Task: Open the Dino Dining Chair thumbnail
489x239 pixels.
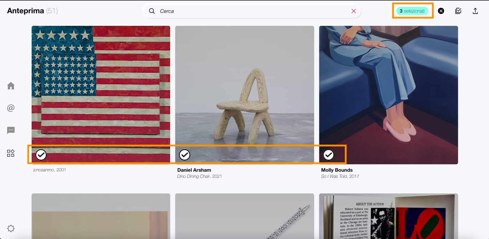Action: (x=245, y=95)
